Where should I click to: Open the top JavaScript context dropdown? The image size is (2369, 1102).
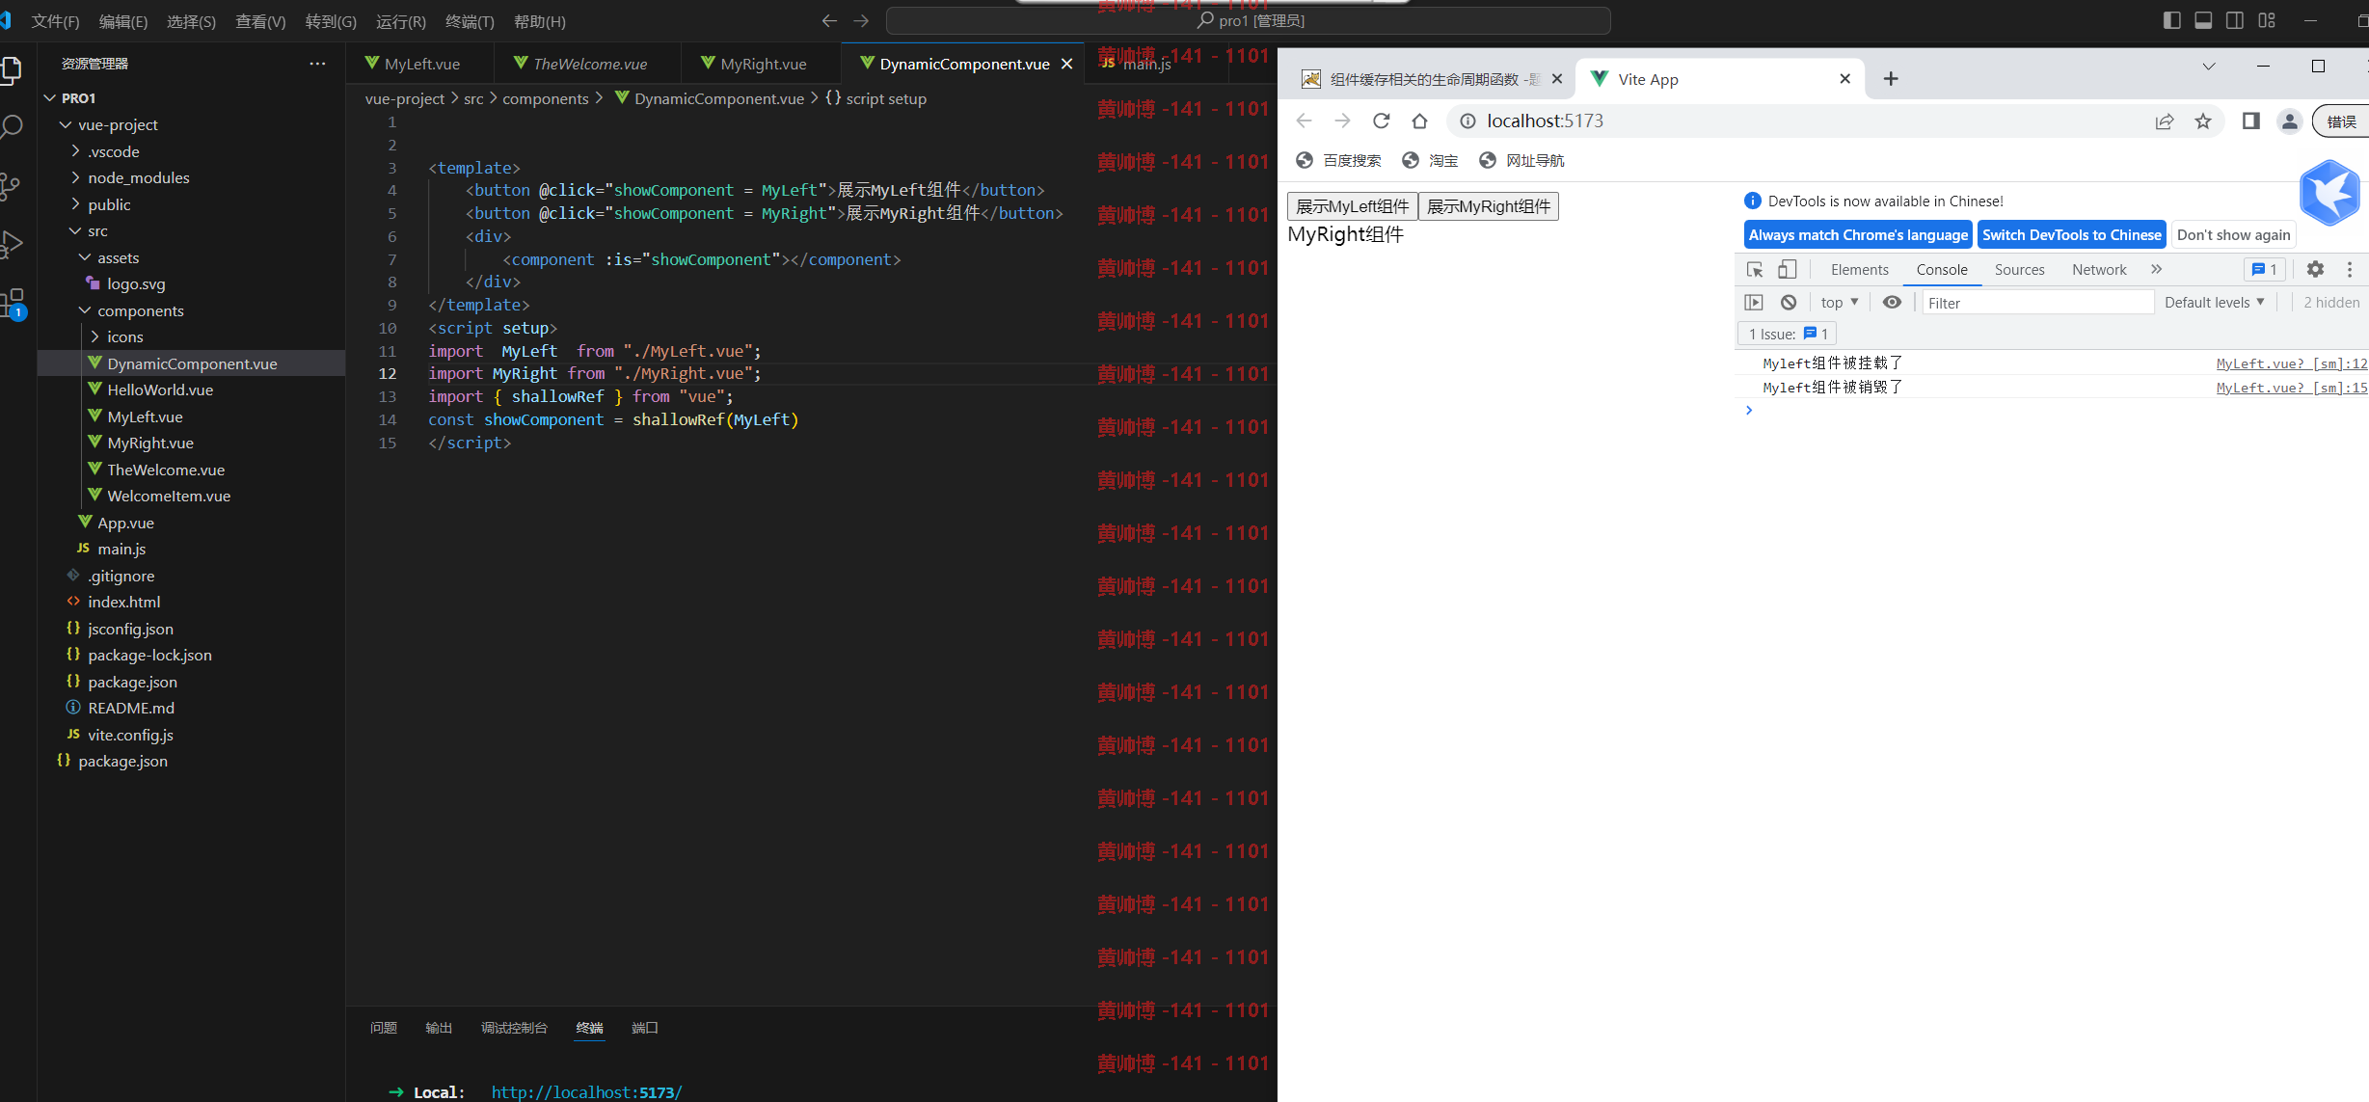(x=1840, y=303)
